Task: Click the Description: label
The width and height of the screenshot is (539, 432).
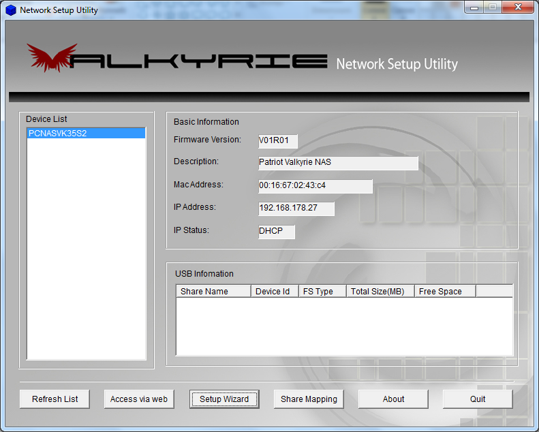Action: pos(196,161)
